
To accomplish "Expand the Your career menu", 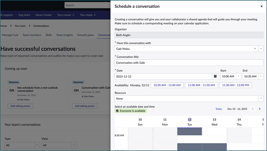I will coord(65,15).
